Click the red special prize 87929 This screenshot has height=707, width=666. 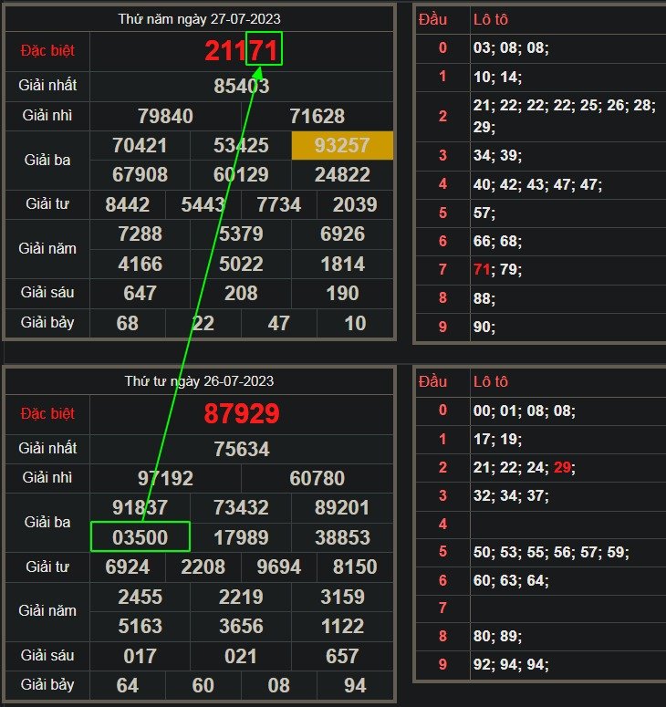point(241,413)
